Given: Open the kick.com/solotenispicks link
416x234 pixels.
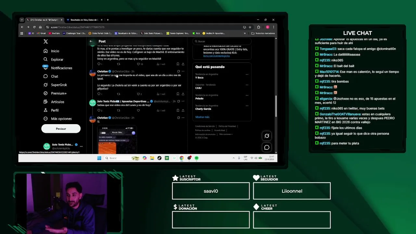Looking at the screenshot, I should [x=216, y=56].
